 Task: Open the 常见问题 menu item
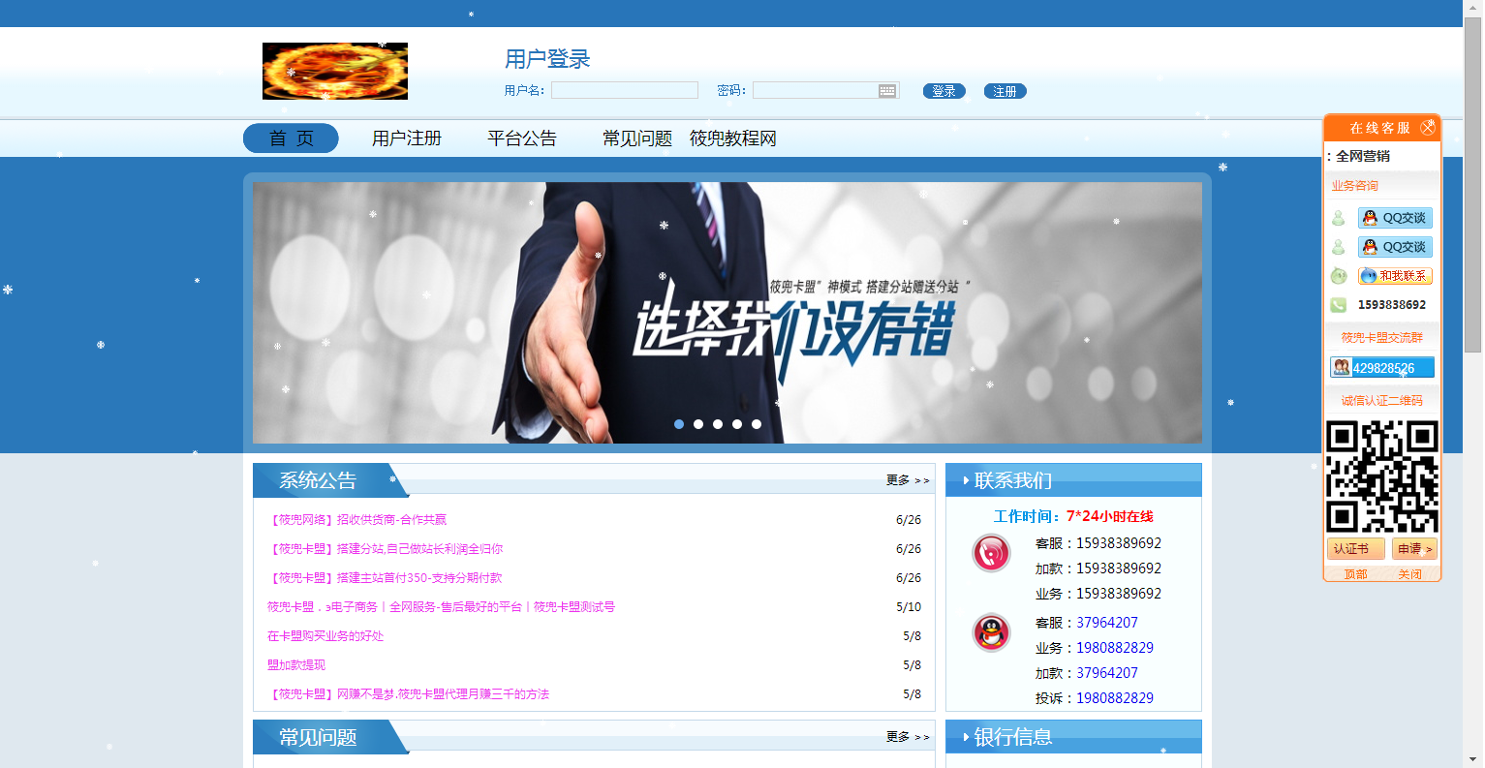(637, 138)
